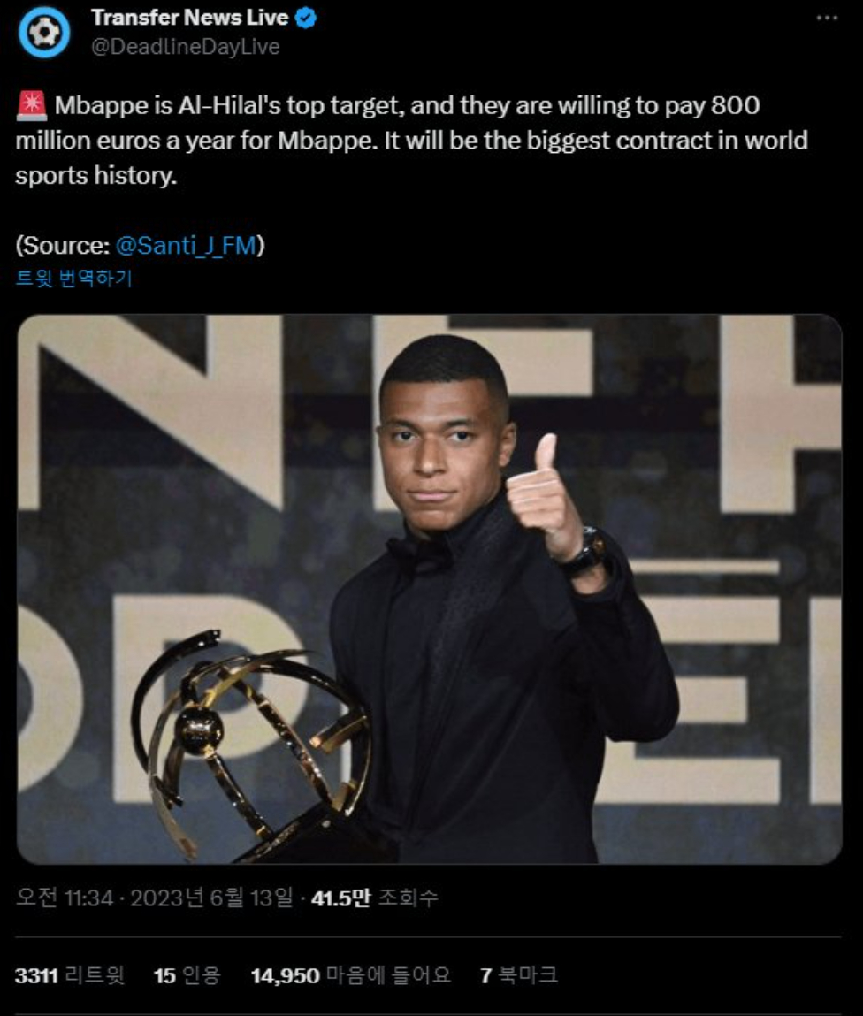Click the red siren emoji
Screen dimensions: 863x1016
(x=31, y=105)
